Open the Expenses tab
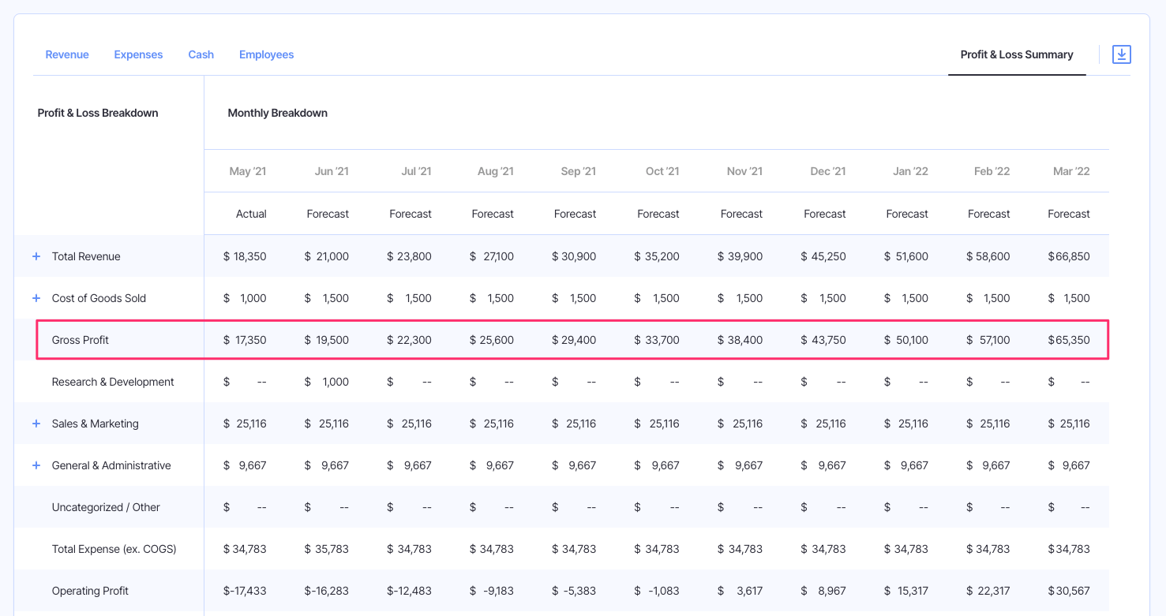Image resolution: width=1166 pixels, height=616 pixels. [138, 54]
